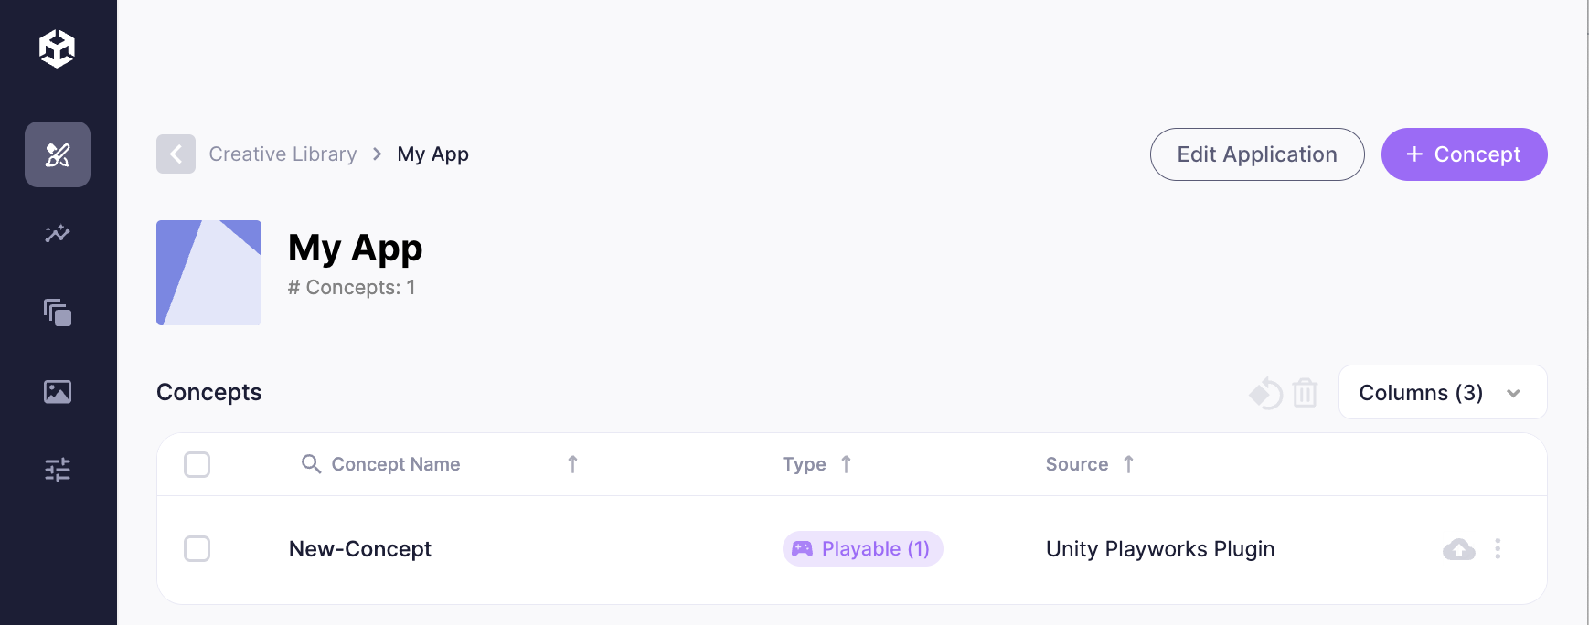
Task: Sort by the Source column arrow
Action: (x=1129, y=464)
